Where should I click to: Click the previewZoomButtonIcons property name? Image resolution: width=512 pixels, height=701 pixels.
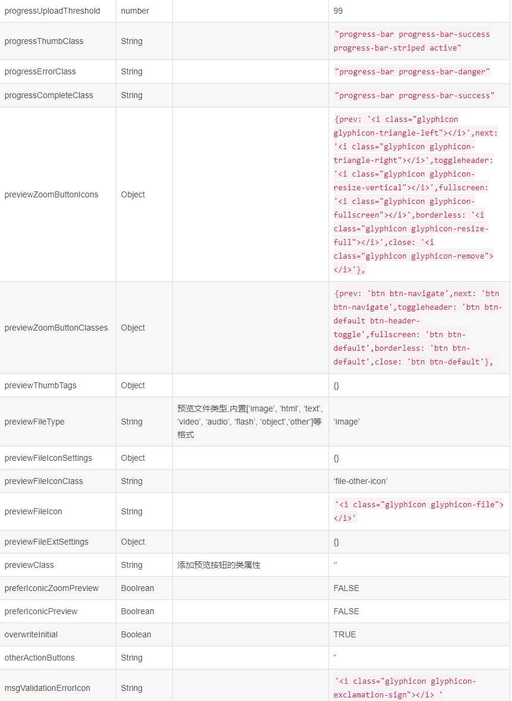(52, 194)
